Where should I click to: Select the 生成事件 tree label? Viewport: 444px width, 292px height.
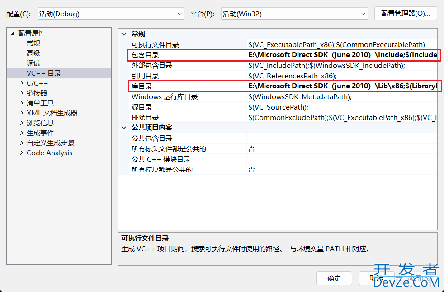point(40,133)
